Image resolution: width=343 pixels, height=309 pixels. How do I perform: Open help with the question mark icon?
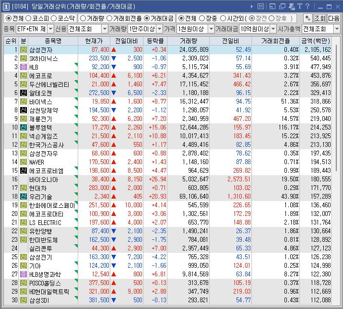[308, 6]
